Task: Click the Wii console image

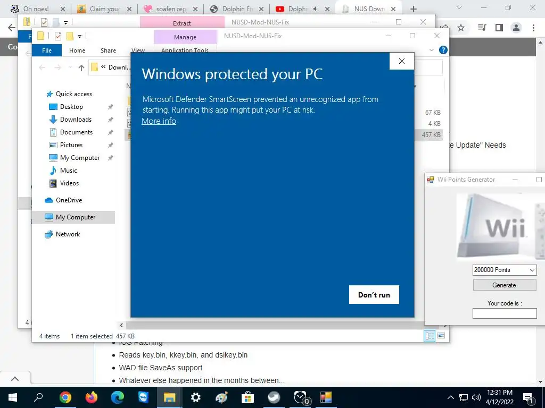Action: (500, 226)
